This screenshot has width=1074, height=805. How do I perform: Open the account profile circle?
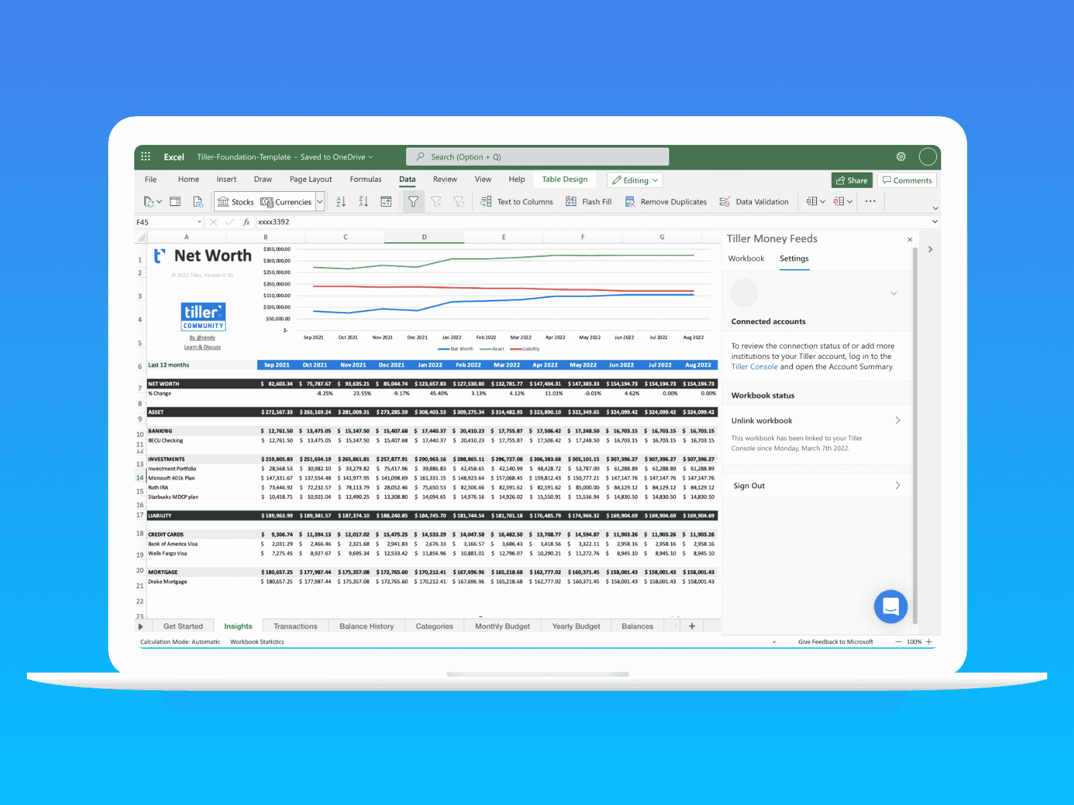pos(928,156)
